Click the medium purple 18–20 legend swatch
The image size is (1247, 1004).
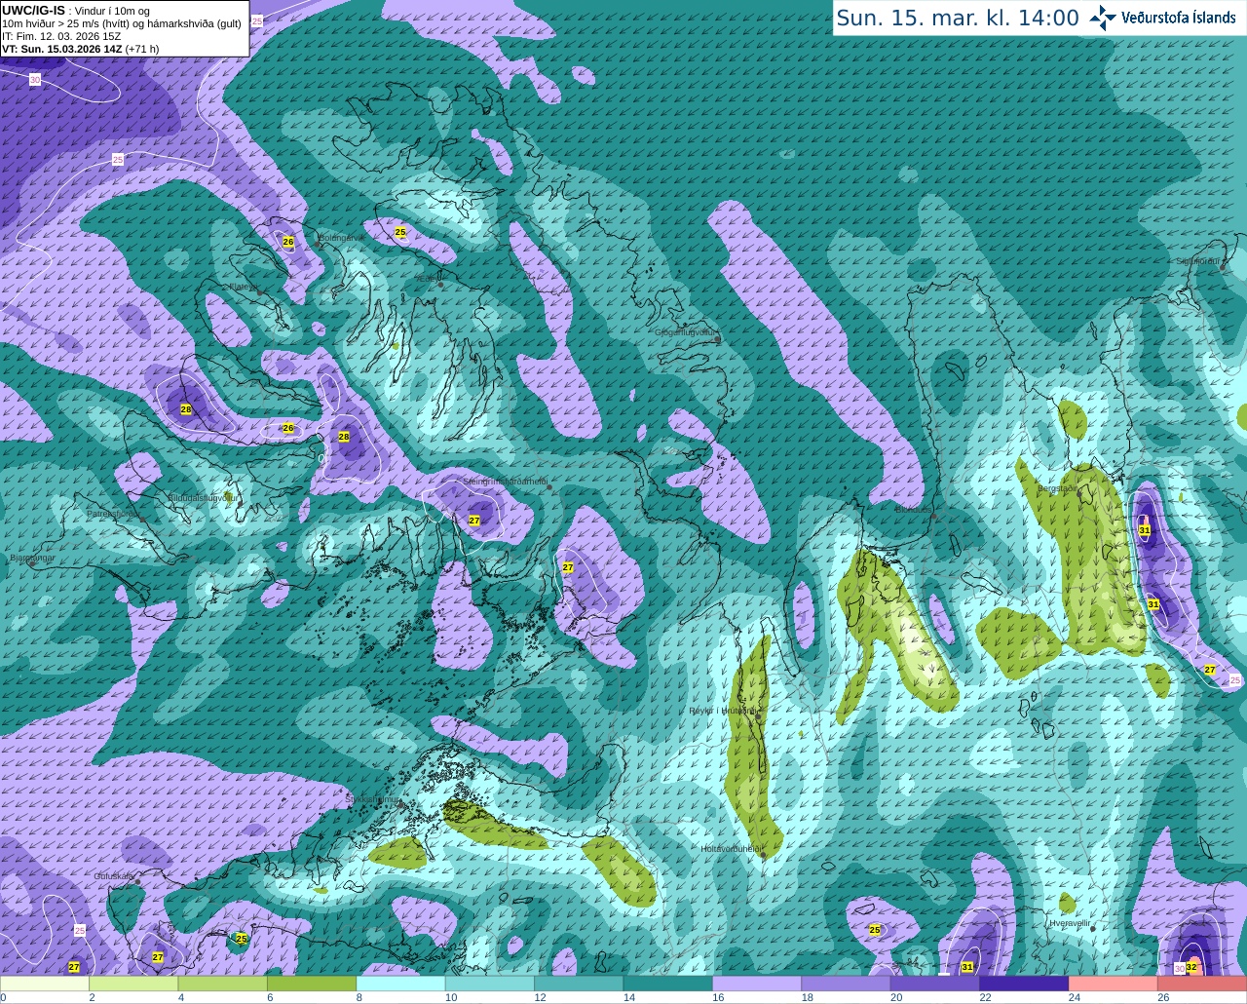pyautogui.click(x=847, y=984)
